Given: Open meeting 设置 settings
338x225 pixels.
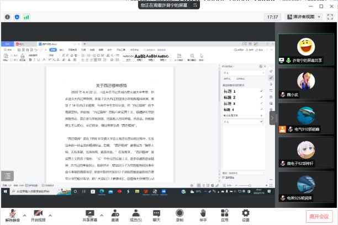Looking at the screenshot, I should click(246, 216).
